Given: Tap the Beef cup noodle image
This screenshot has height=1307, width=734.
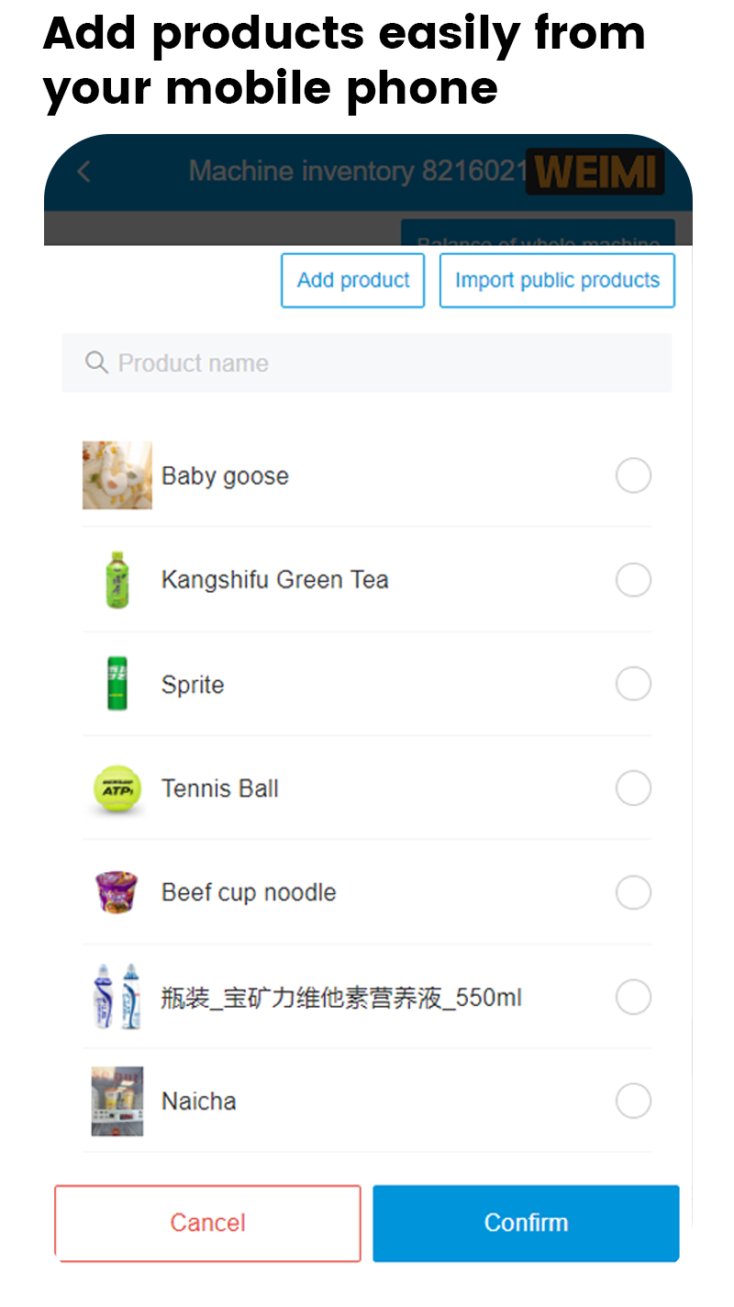Looking at the screenshot, I should [117, 892].
